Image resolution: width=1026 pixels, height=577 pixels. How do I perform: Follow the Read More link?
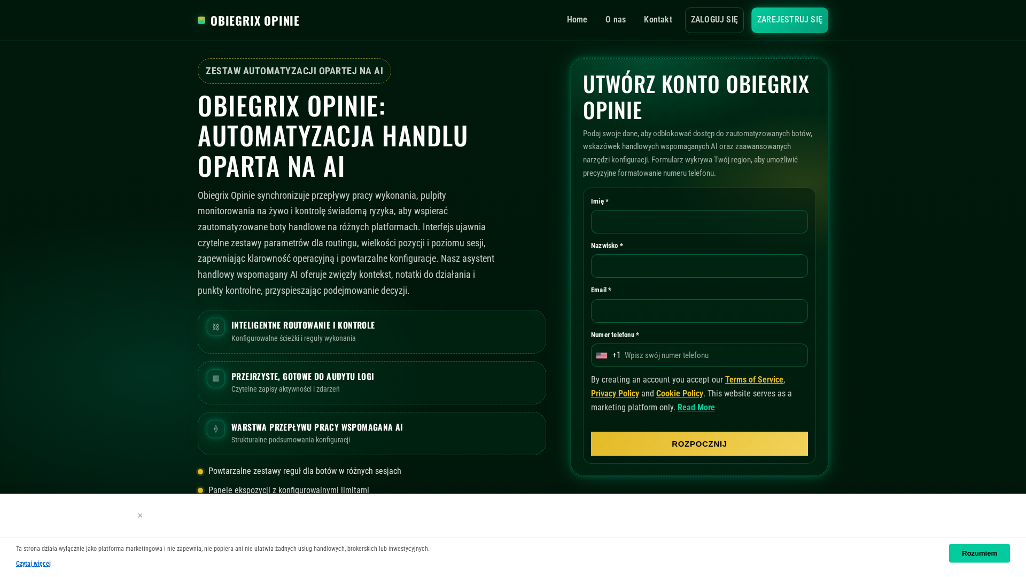696,408
